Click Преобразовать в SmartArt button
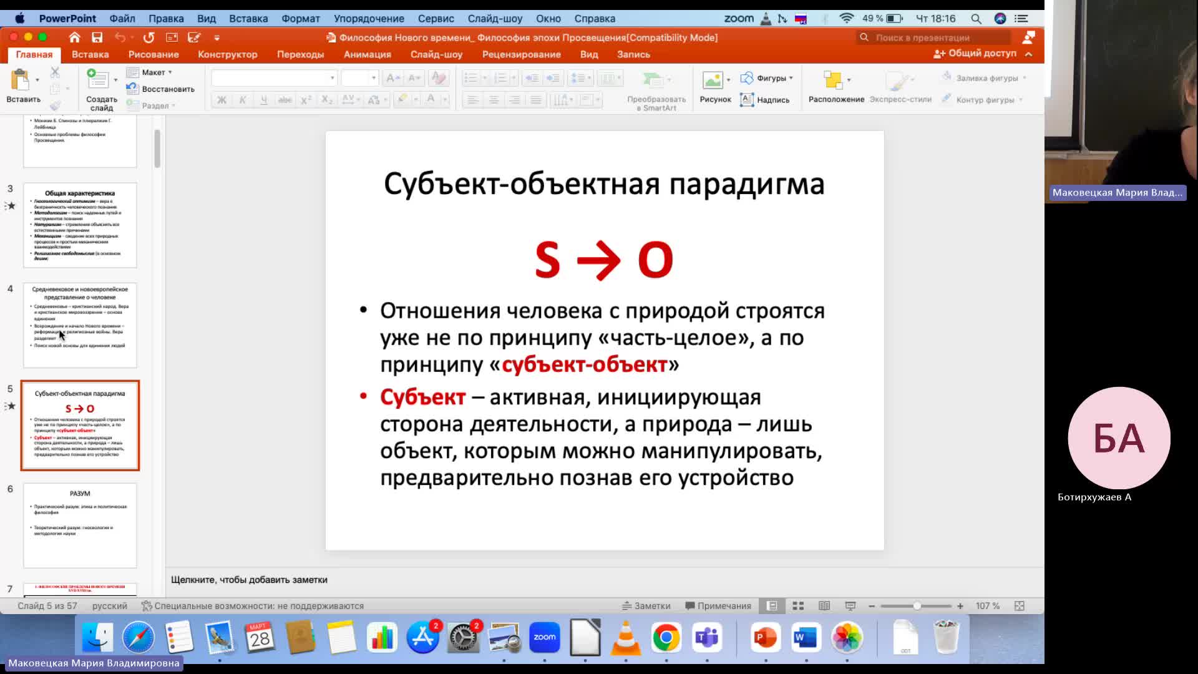The image size is (1198, 674). point(656,91)
